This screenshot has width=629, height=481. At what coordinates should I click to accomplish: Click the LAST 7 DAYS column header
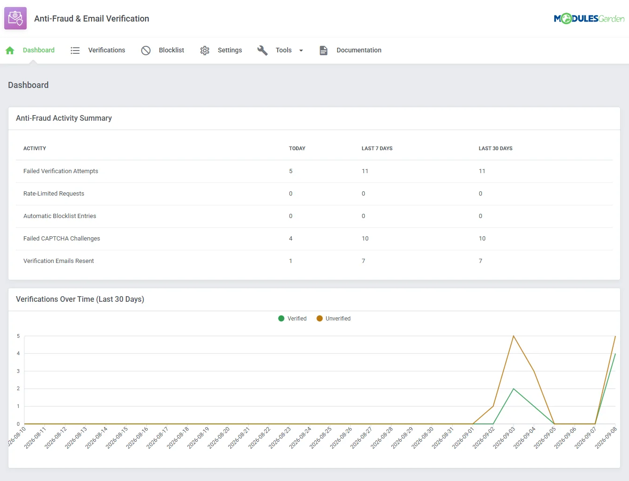(377, 149)
